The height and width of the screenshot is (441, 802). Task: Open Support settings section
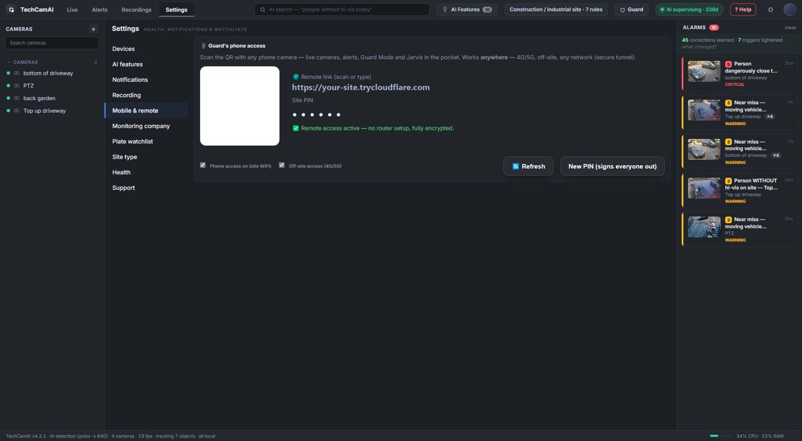[x=146, y=188]
